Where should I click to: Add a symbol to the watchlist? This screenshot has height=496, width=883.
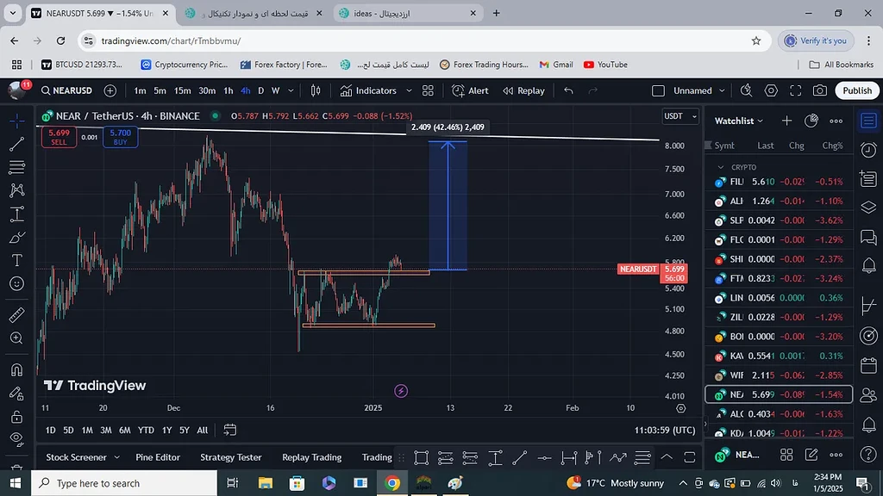[786, 121]
